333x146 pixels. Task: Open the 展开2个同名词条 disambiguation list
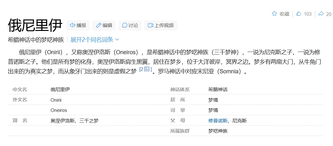point(95,40)
